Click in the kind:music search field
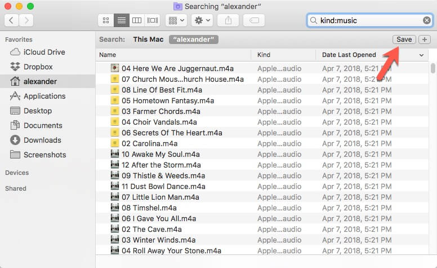Viewport: 437px width, 268px height. click(x=369, y=21)
